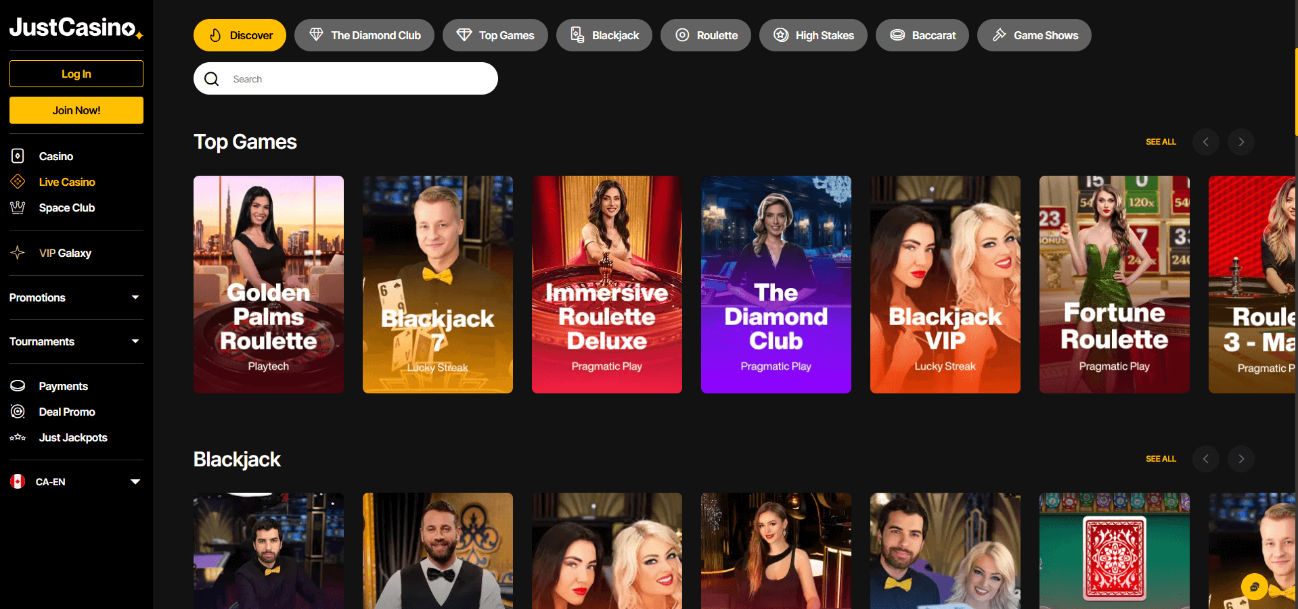Click the search magnifier icon
Image resolution: width=1298 pixels, height=609 pixels.
[x=211, y=78]
